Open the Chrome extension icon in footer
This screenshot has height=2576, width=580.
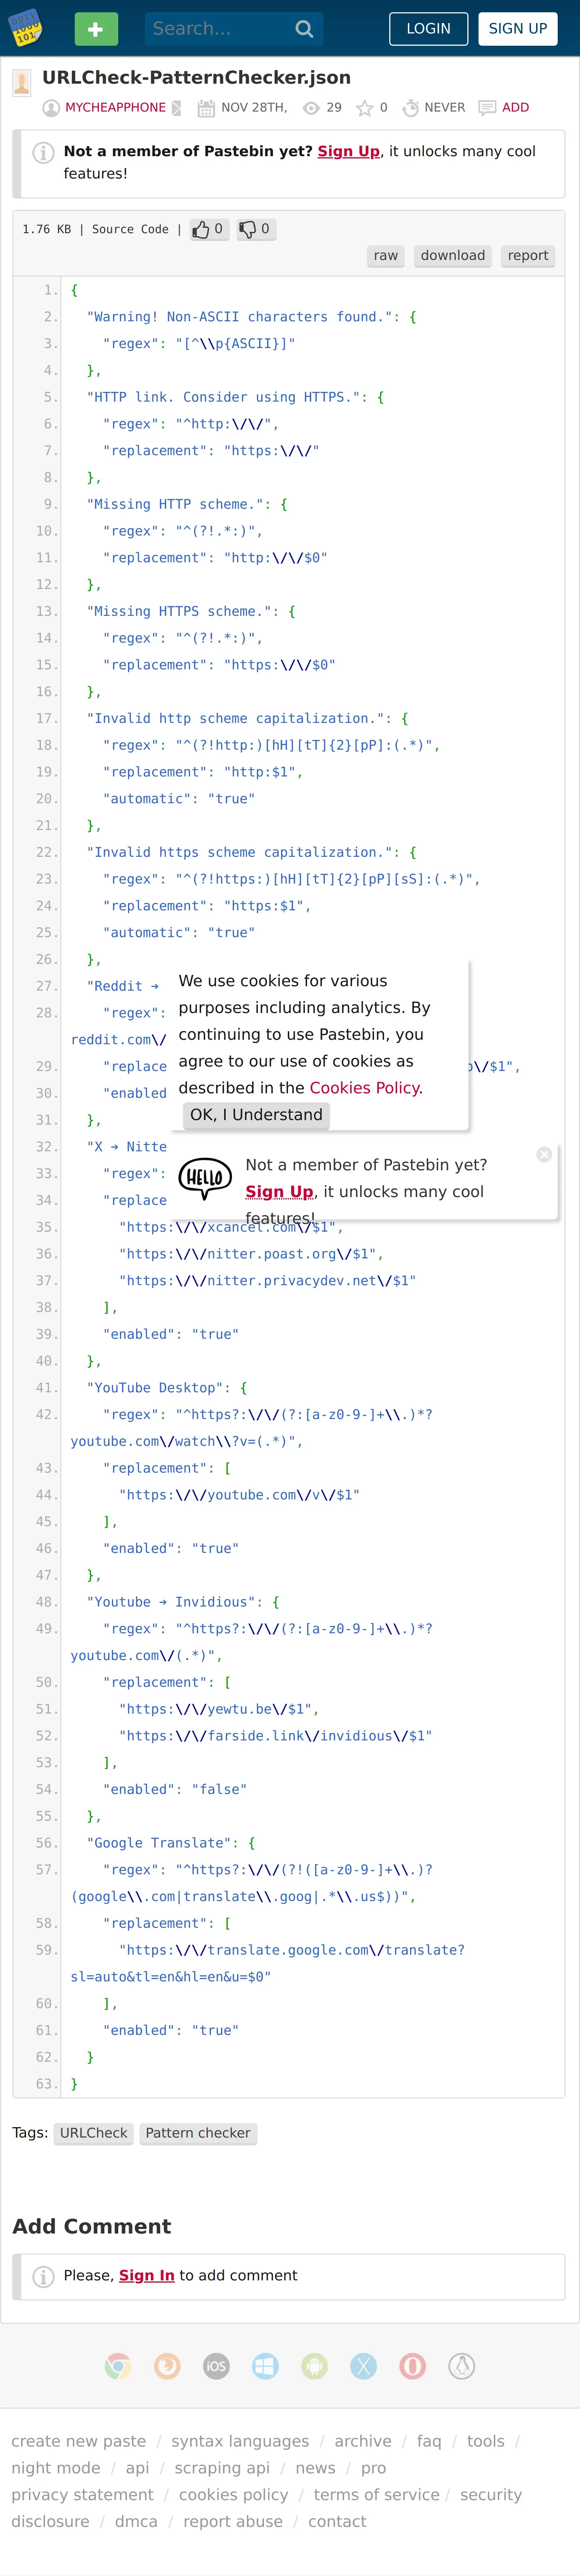point(118,2366)
